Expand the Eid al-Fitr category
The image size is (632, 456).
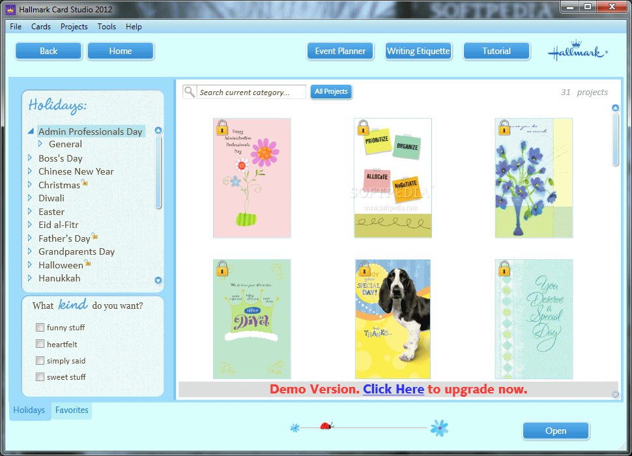(x=30, y=224)
